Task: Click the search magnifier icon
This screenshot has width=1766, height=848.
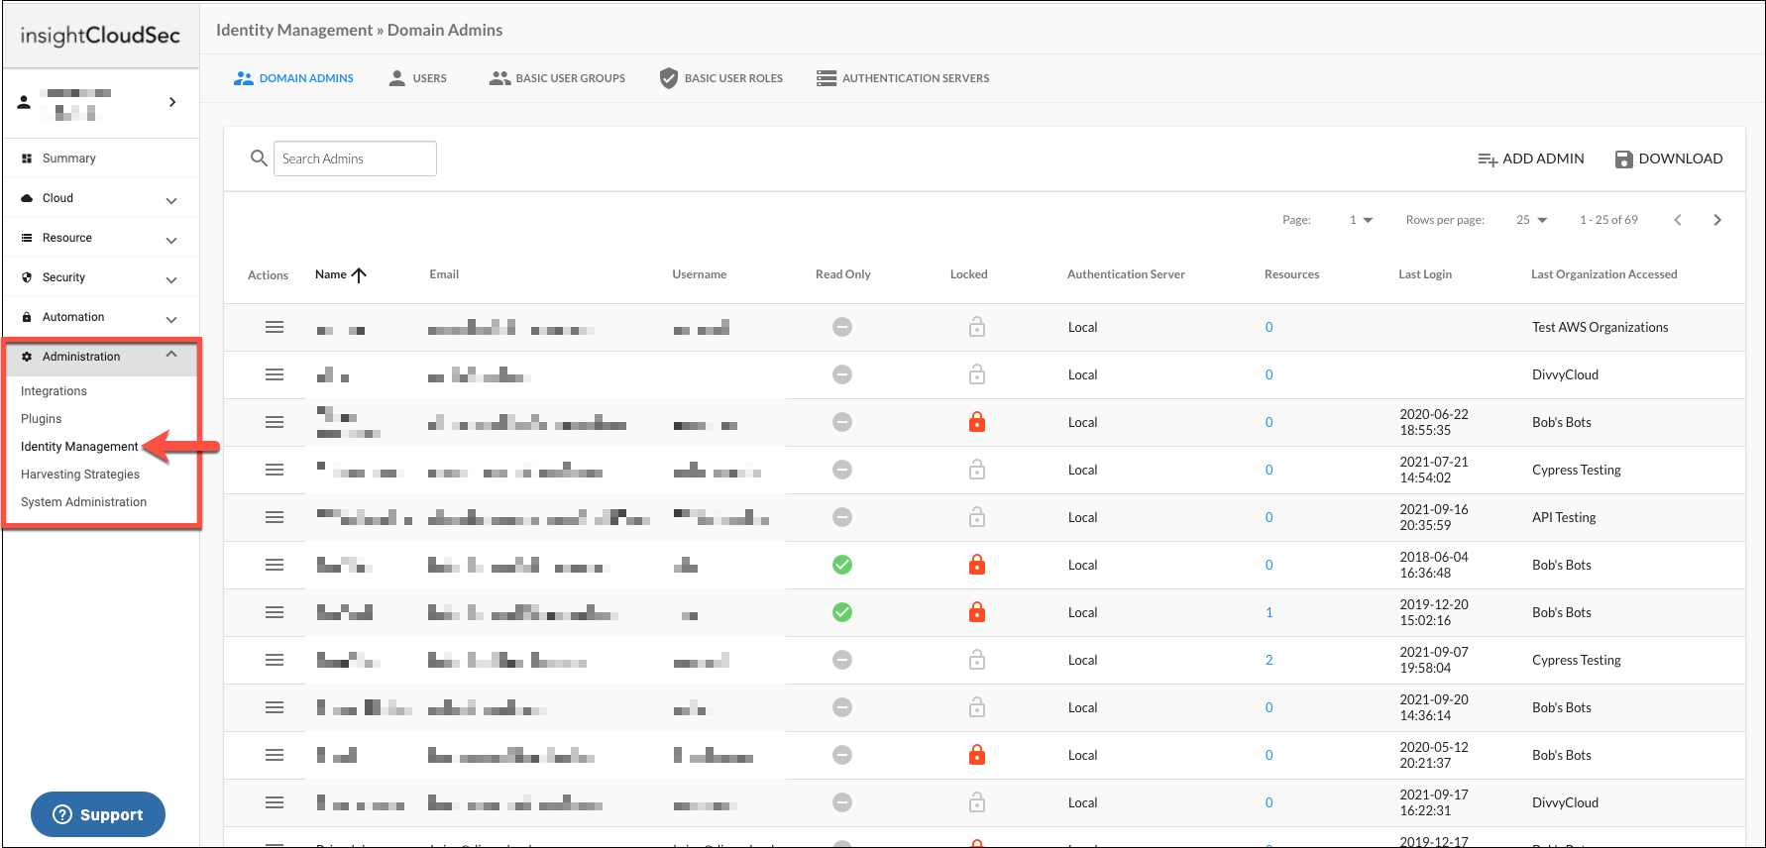Action: pos(259,159)
